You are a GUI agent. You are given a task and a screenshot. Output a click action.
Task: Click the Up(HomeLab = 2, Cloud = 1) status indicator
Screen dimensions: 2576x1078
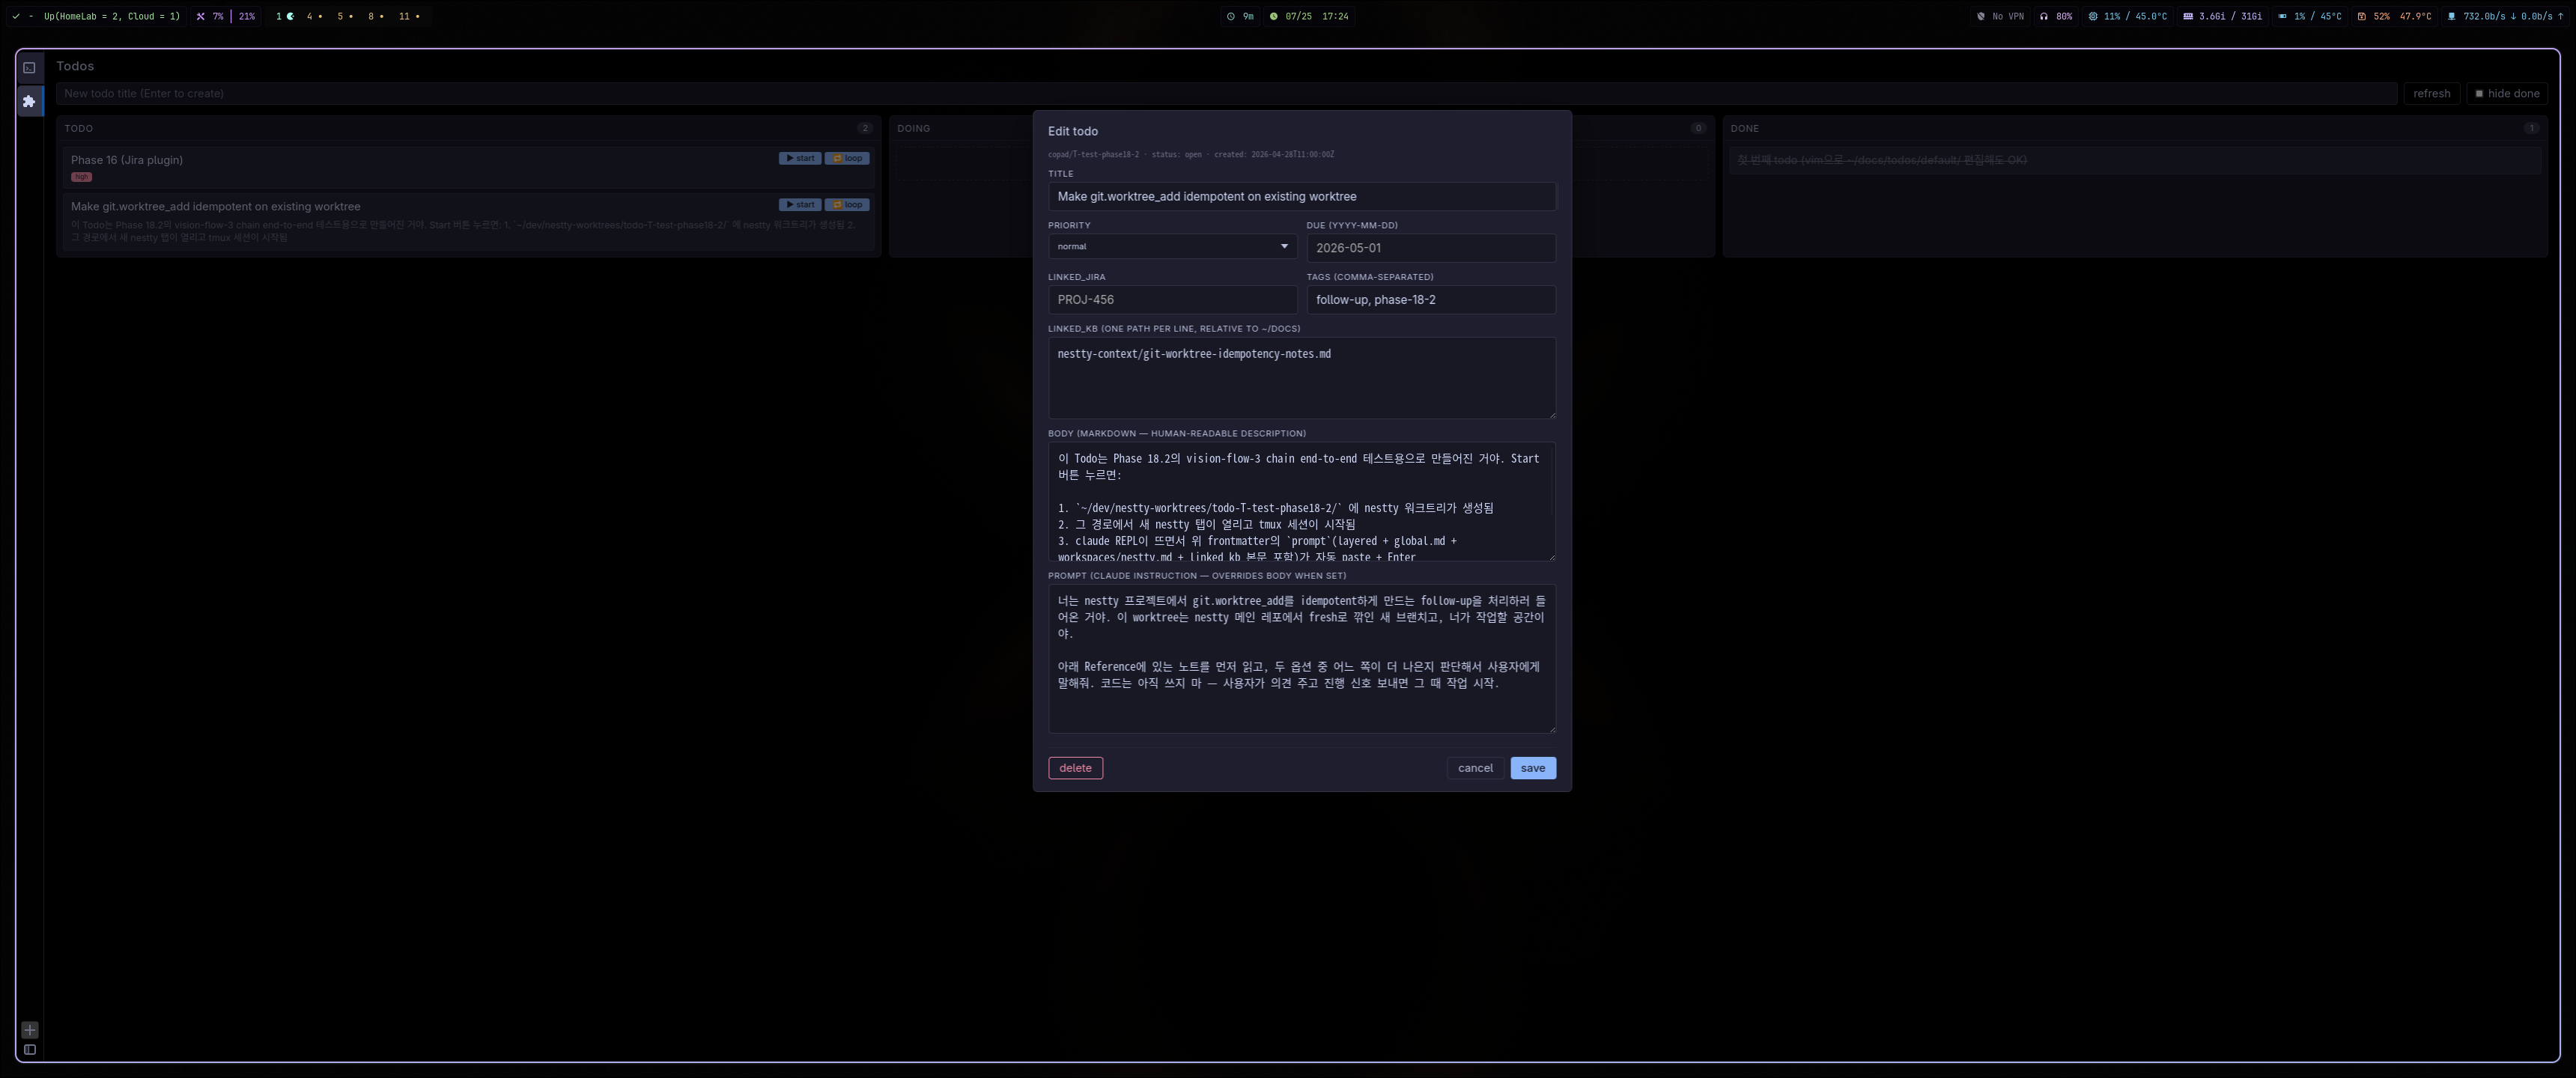click(98, 16)
